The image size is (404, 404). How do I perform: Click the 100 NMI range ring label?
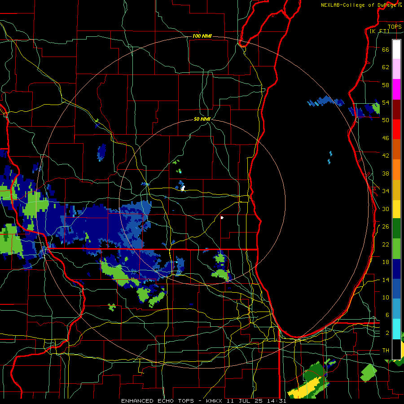coord(202,36)
